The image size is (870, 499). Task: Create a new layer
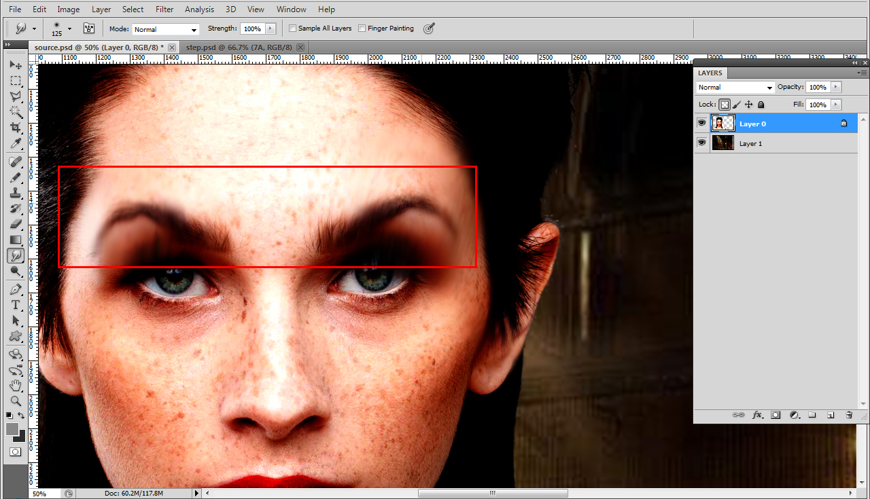(831, 415)
